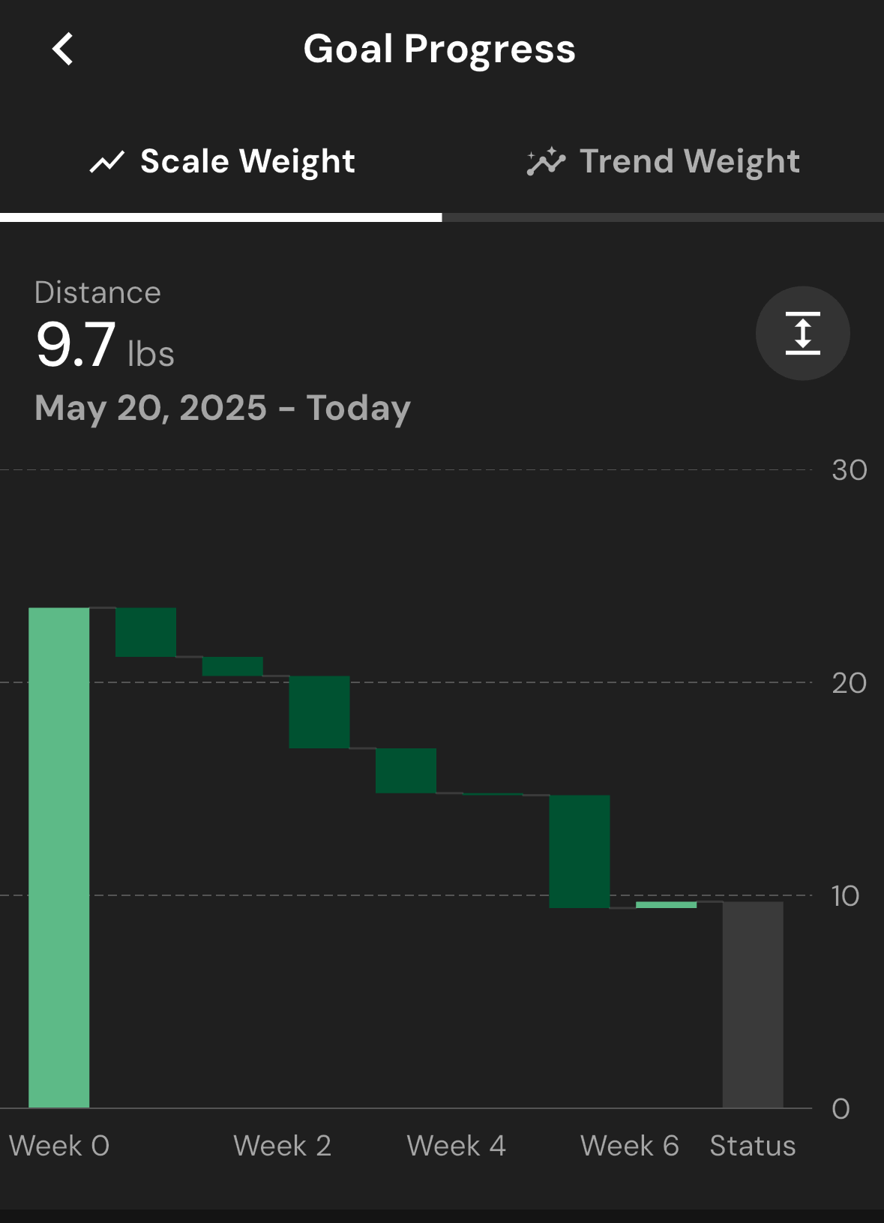Tap the Trend Weight sparkle-chart icon
The image size is (884, 1223).
pyautogui.click(x=546, y=161)
